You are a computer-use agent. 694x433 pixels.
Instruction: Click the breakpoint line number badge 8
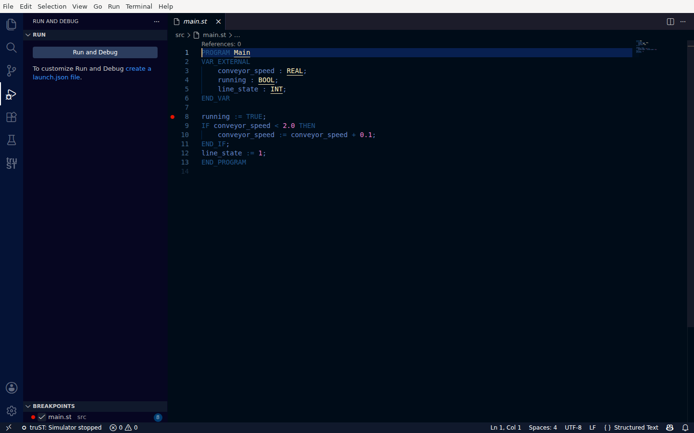click(x=158, y=417)
